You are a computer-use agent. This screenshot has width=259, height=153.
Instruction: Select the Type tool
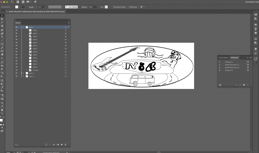(2, 37)
